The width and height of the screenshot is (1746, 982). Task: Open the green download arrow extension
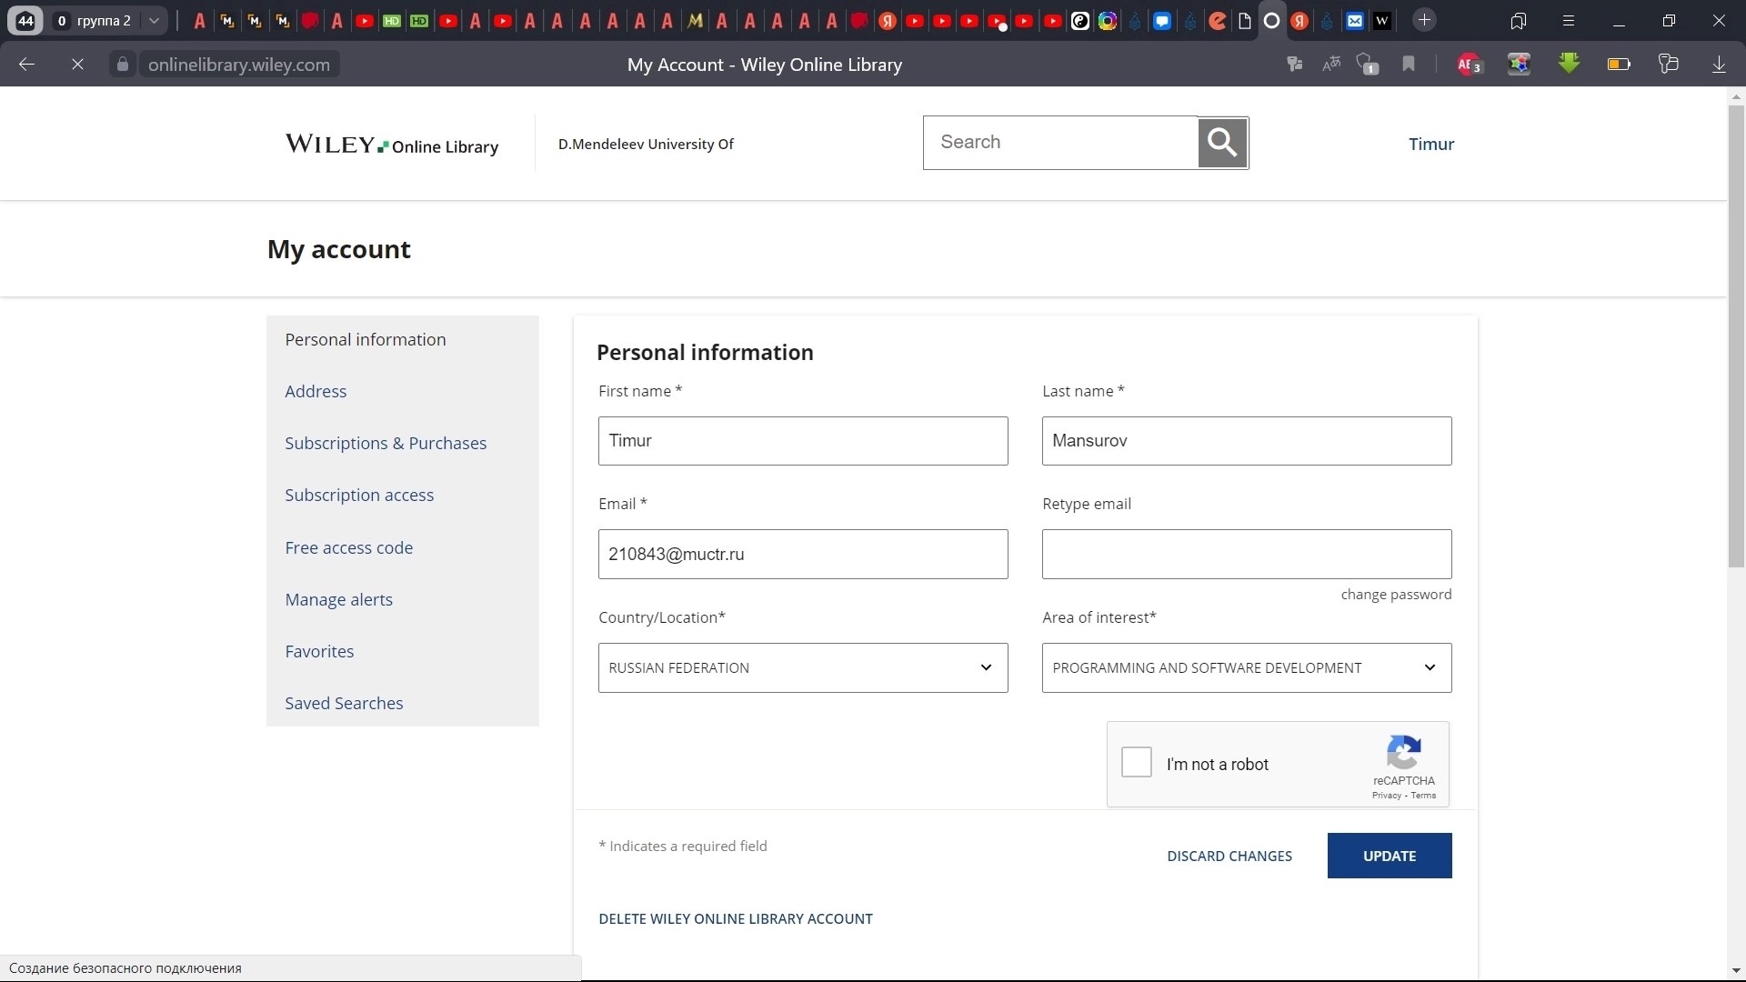[x=1569, y=64]
